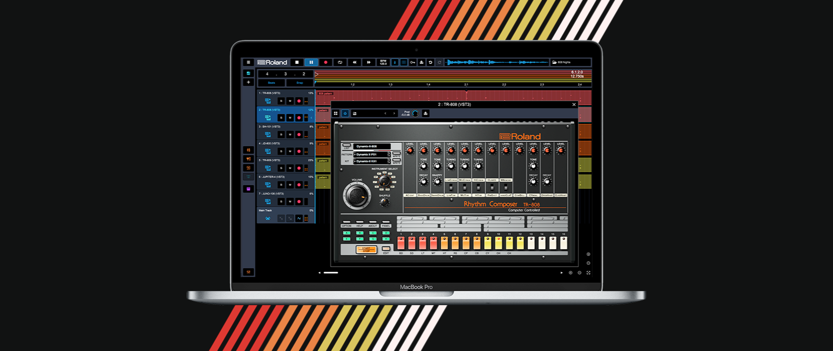Toggle step 1 pad on the TR-808 sequencer
Viewport: 833px width, 351px height.
(x=401, y=242)
